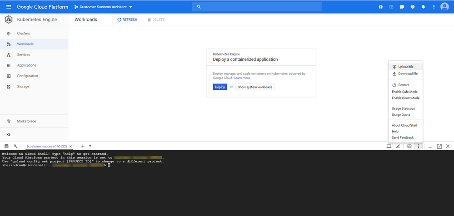454x216 pixels.
Task: Open Usage Quota
Action: click(406, 115)
